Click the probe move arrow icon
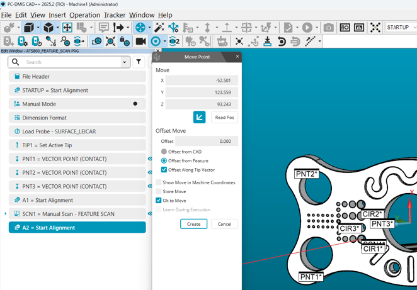 click(x=118, y=27)
